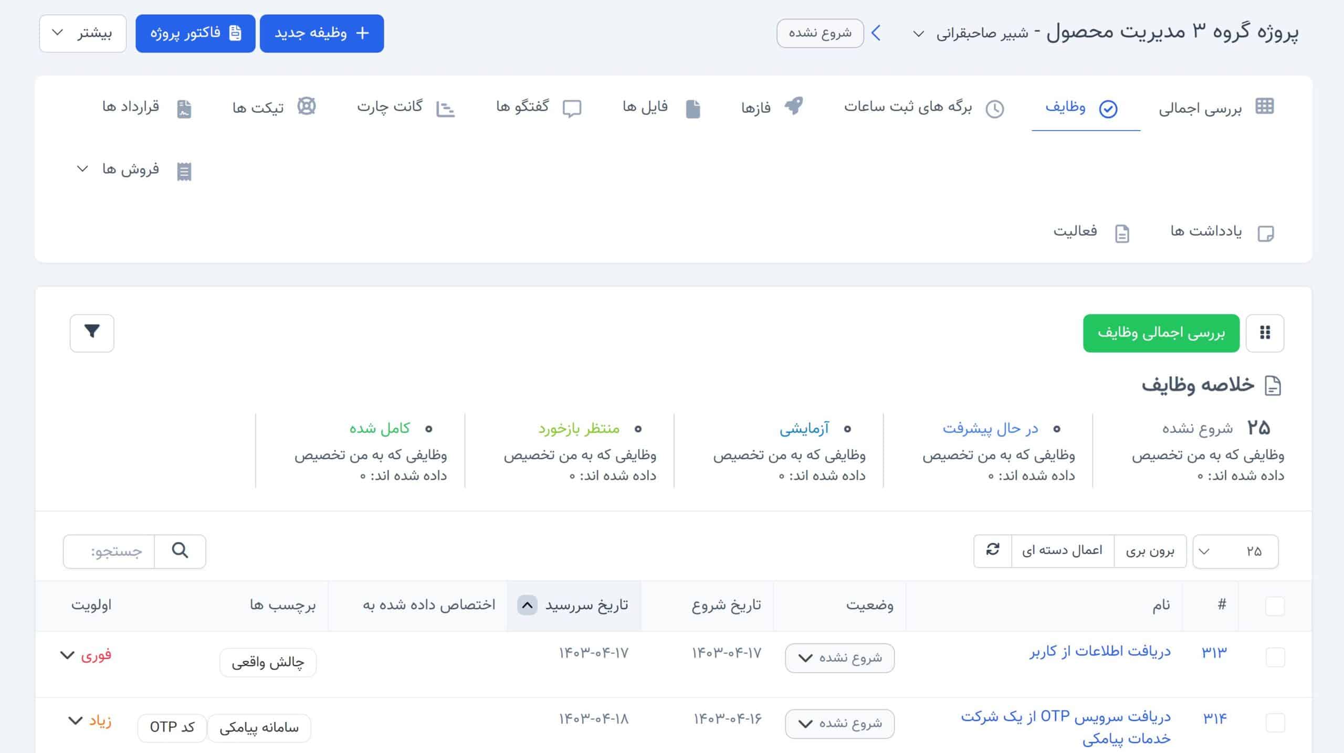Expand the 25 rows-per-page selector

click(1235, 551)
